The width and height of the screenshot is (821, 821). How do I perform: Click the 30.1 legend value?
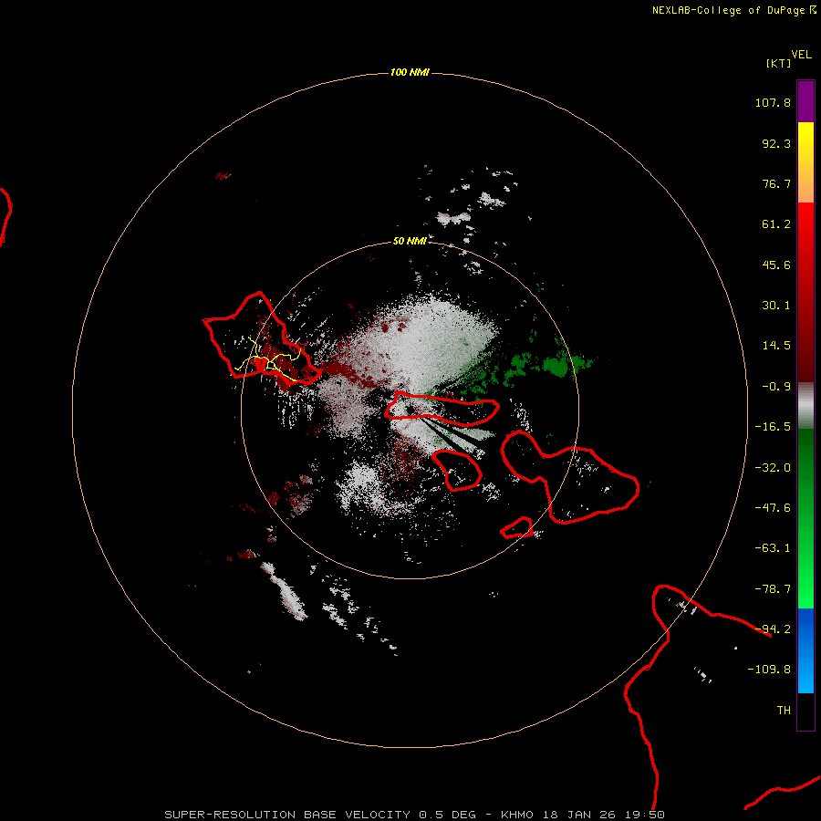click(776, 306)
